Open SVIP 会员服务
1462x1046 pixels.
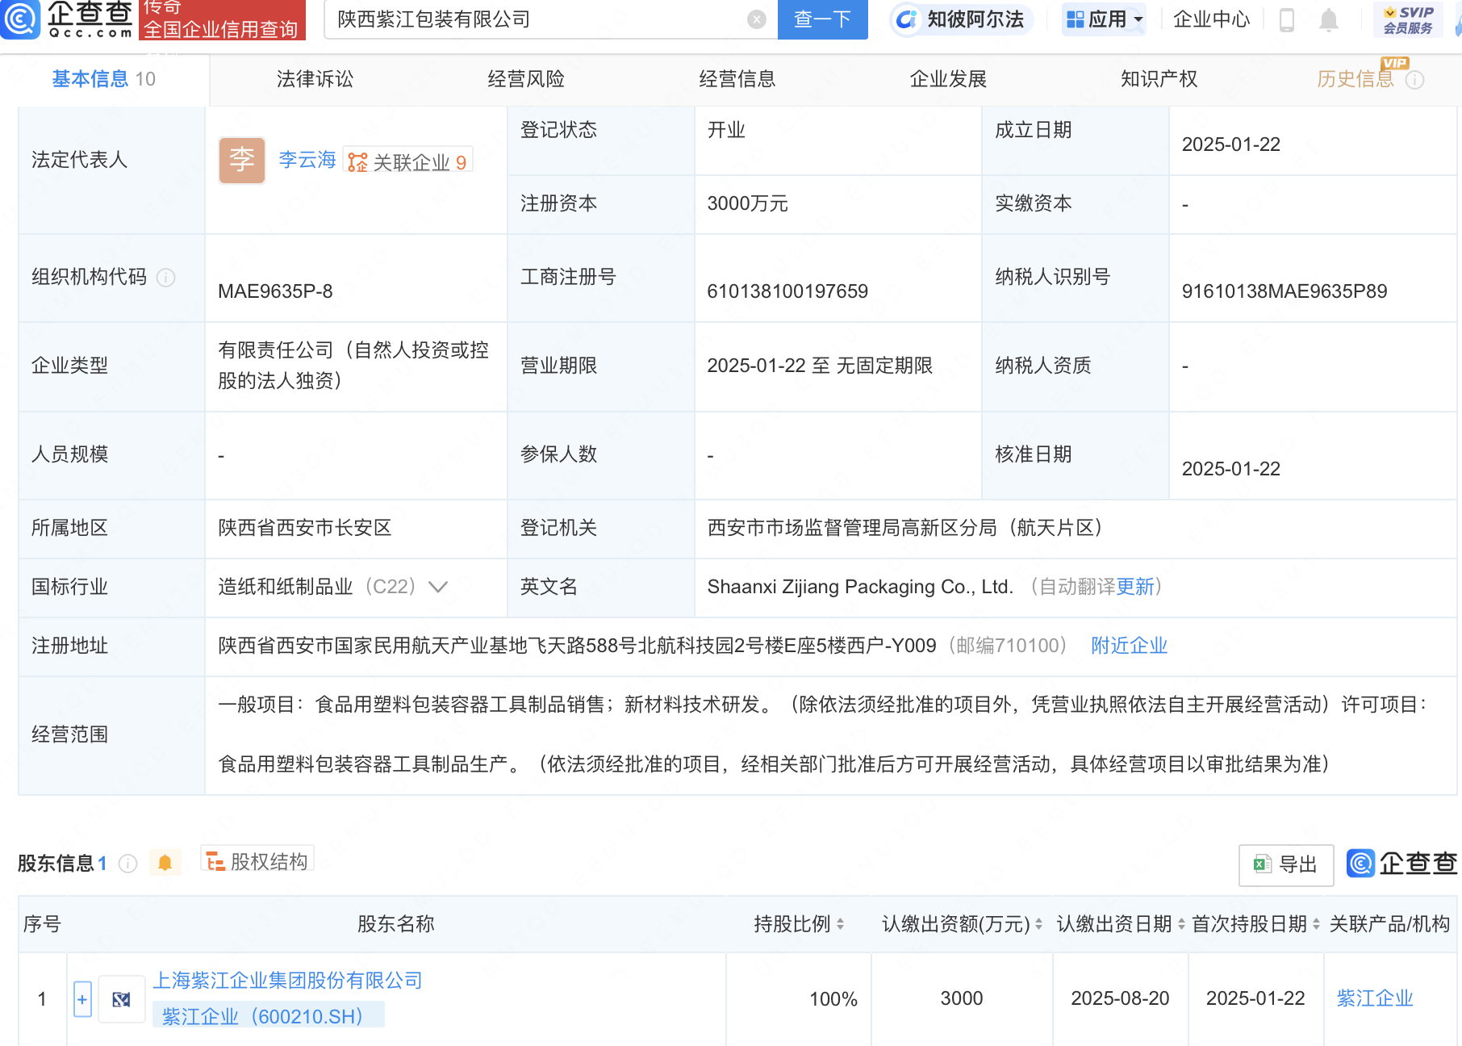[1407, 19]
